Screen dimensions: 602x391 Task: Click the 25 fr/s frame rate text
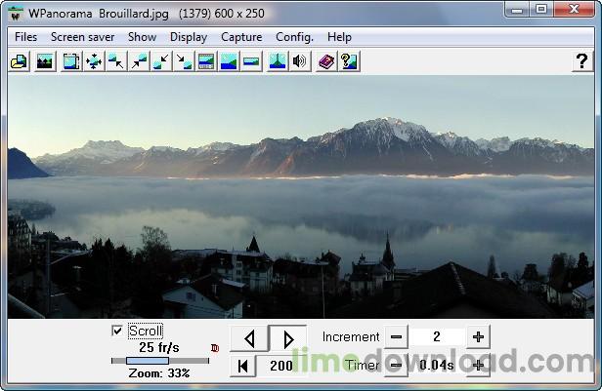(x=159, y=347)
